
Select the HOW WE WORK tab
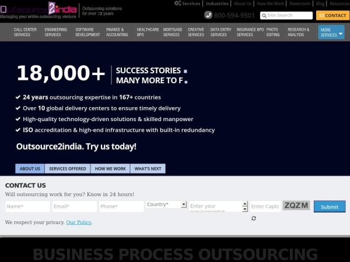pos(110,168)
